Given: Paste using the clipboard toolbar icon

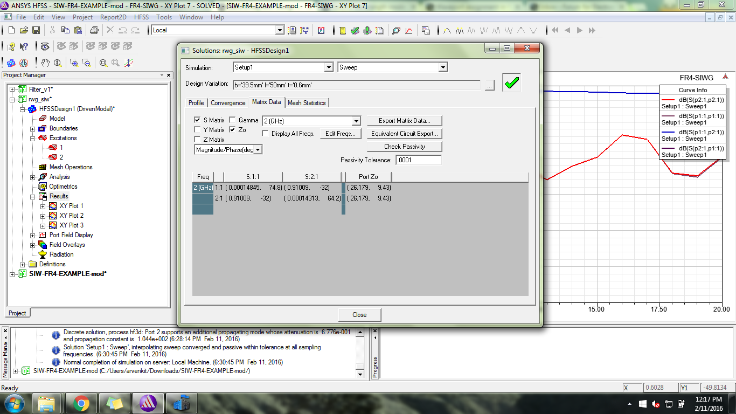Looking at the screenshot, I should pyautogui.click(x=78, y=31).
